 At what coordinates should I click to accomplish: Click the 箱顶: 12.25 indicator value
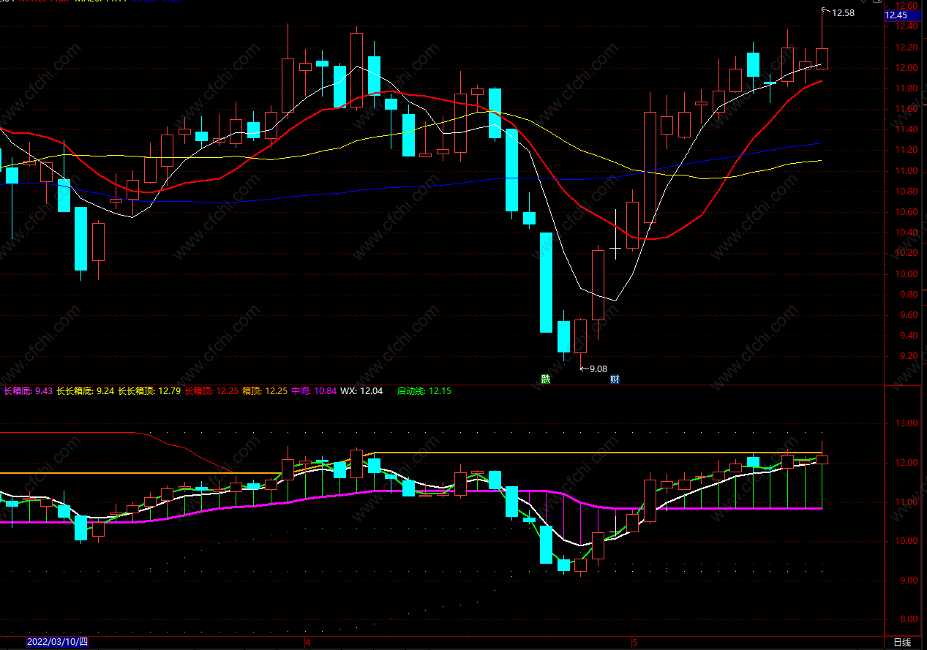coord(265,391)
